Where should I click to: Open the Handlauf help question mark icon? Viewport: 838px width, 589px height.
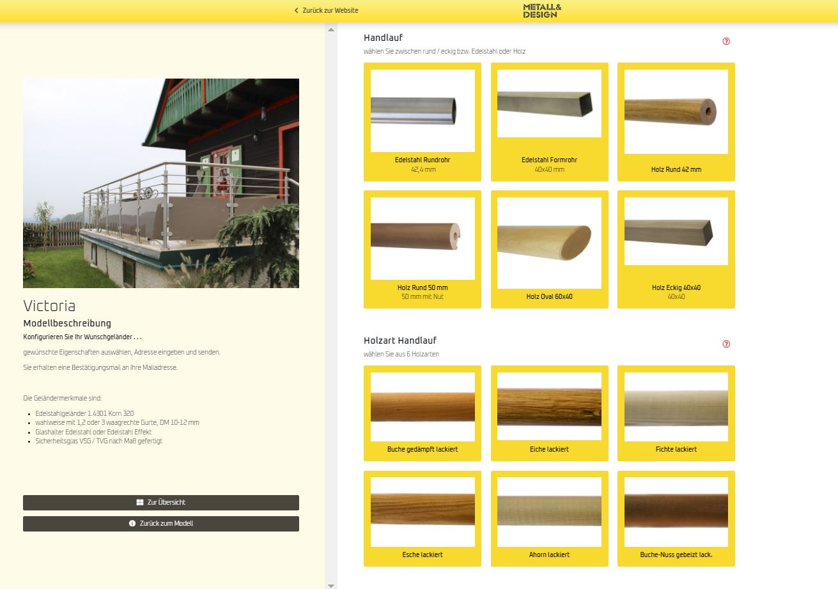click(x=726, y=42)
